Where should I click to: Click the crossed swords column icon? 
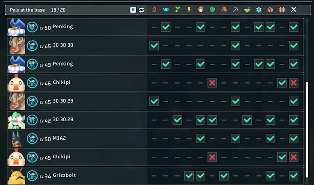pyautogui.click(x=294, y=9)
